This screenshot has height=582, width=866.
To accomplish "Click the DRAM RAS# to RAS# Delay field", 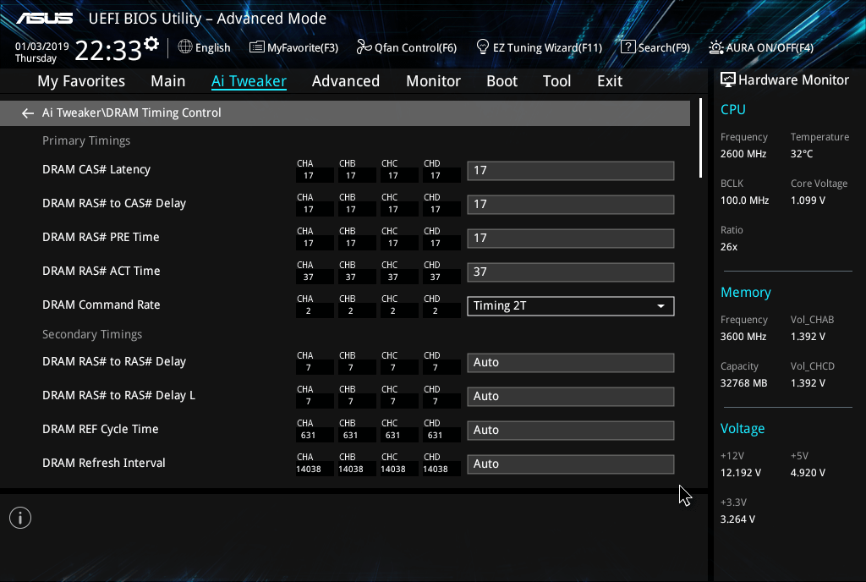I will pyautogui.click(x=571, y=363).
